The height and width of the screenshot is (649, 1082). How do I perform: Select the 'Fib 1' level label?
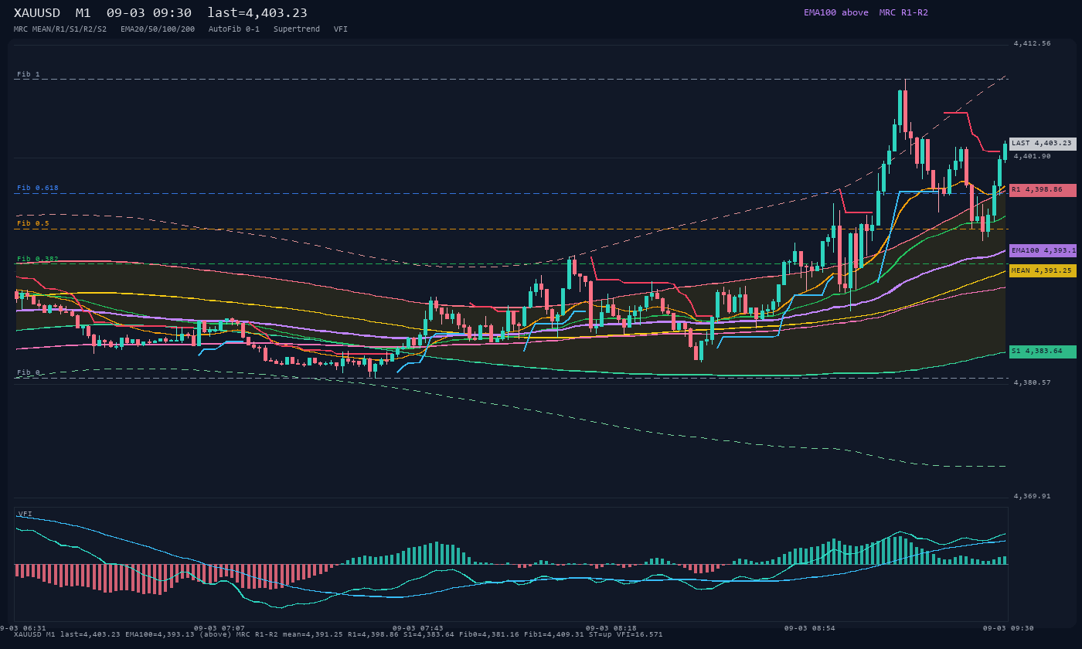click(29, 74)
